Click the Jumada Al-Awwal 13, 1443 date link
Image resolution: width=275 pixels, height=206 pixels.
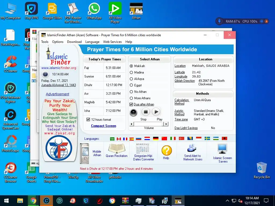point(59,85)
